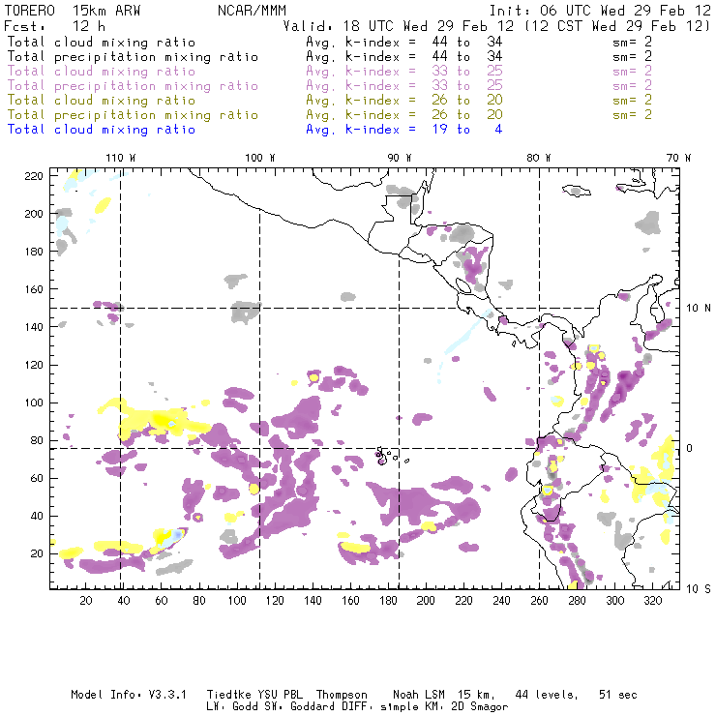Click the black 'Total precipitation mixing ratio' legend line

coord(133,57)
